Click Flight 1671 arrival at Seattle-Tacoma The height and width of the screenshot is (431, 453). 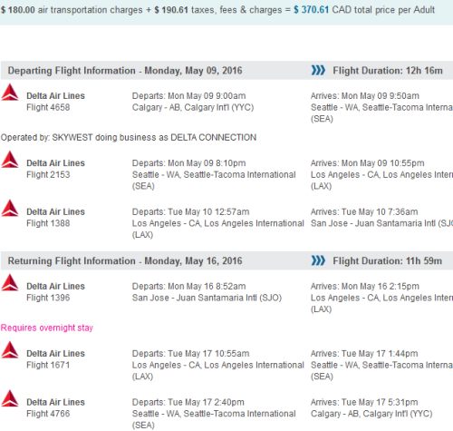click(381, 365)
